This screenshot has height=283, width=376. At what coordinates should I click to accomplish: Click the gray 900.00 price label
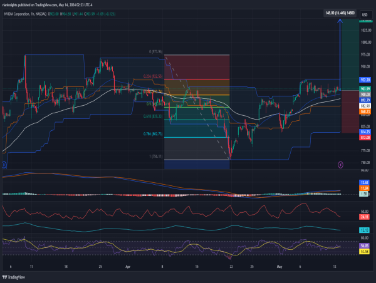coord(365,95)
